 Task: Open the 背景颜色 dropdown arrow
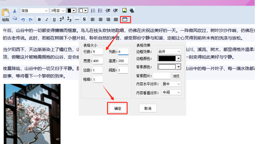point(179,67)
